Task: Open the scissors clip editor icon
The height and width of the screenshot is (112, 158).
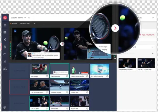Action: 5,40
